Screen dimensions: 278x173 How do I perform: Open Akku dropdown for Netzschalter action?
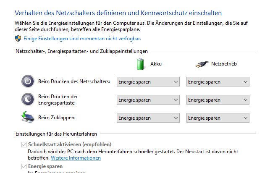pos(148,82)
